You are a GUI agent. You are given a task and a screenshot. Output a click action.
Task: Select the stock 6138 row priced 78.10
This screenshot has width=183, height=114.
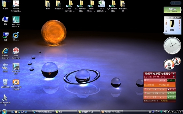pyautogui.click(x=160, y=89)
